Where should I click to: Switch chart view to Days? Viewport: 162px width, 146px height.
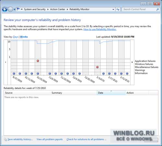(16, 37)
